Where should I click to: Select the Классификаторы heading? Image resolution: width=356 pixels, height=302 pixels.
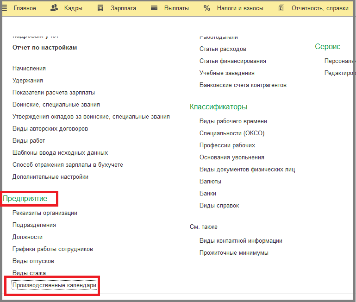coord(219,107)
